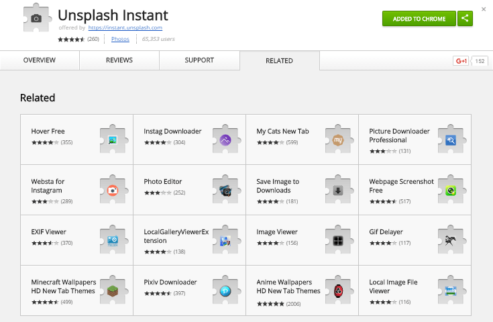Open the Hover Free extension title
493x322 pixels.
[48, 131]
